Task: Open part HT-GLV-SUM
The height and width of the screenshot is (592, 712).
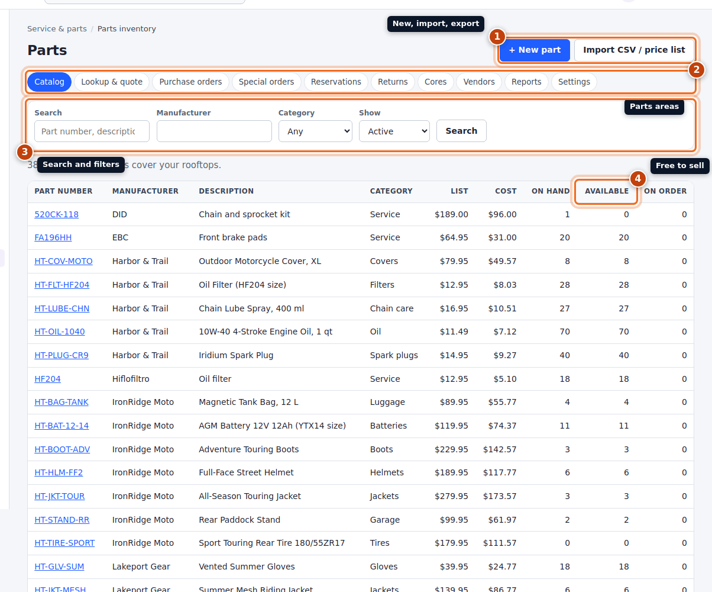Action: click(x=59, y=567)
